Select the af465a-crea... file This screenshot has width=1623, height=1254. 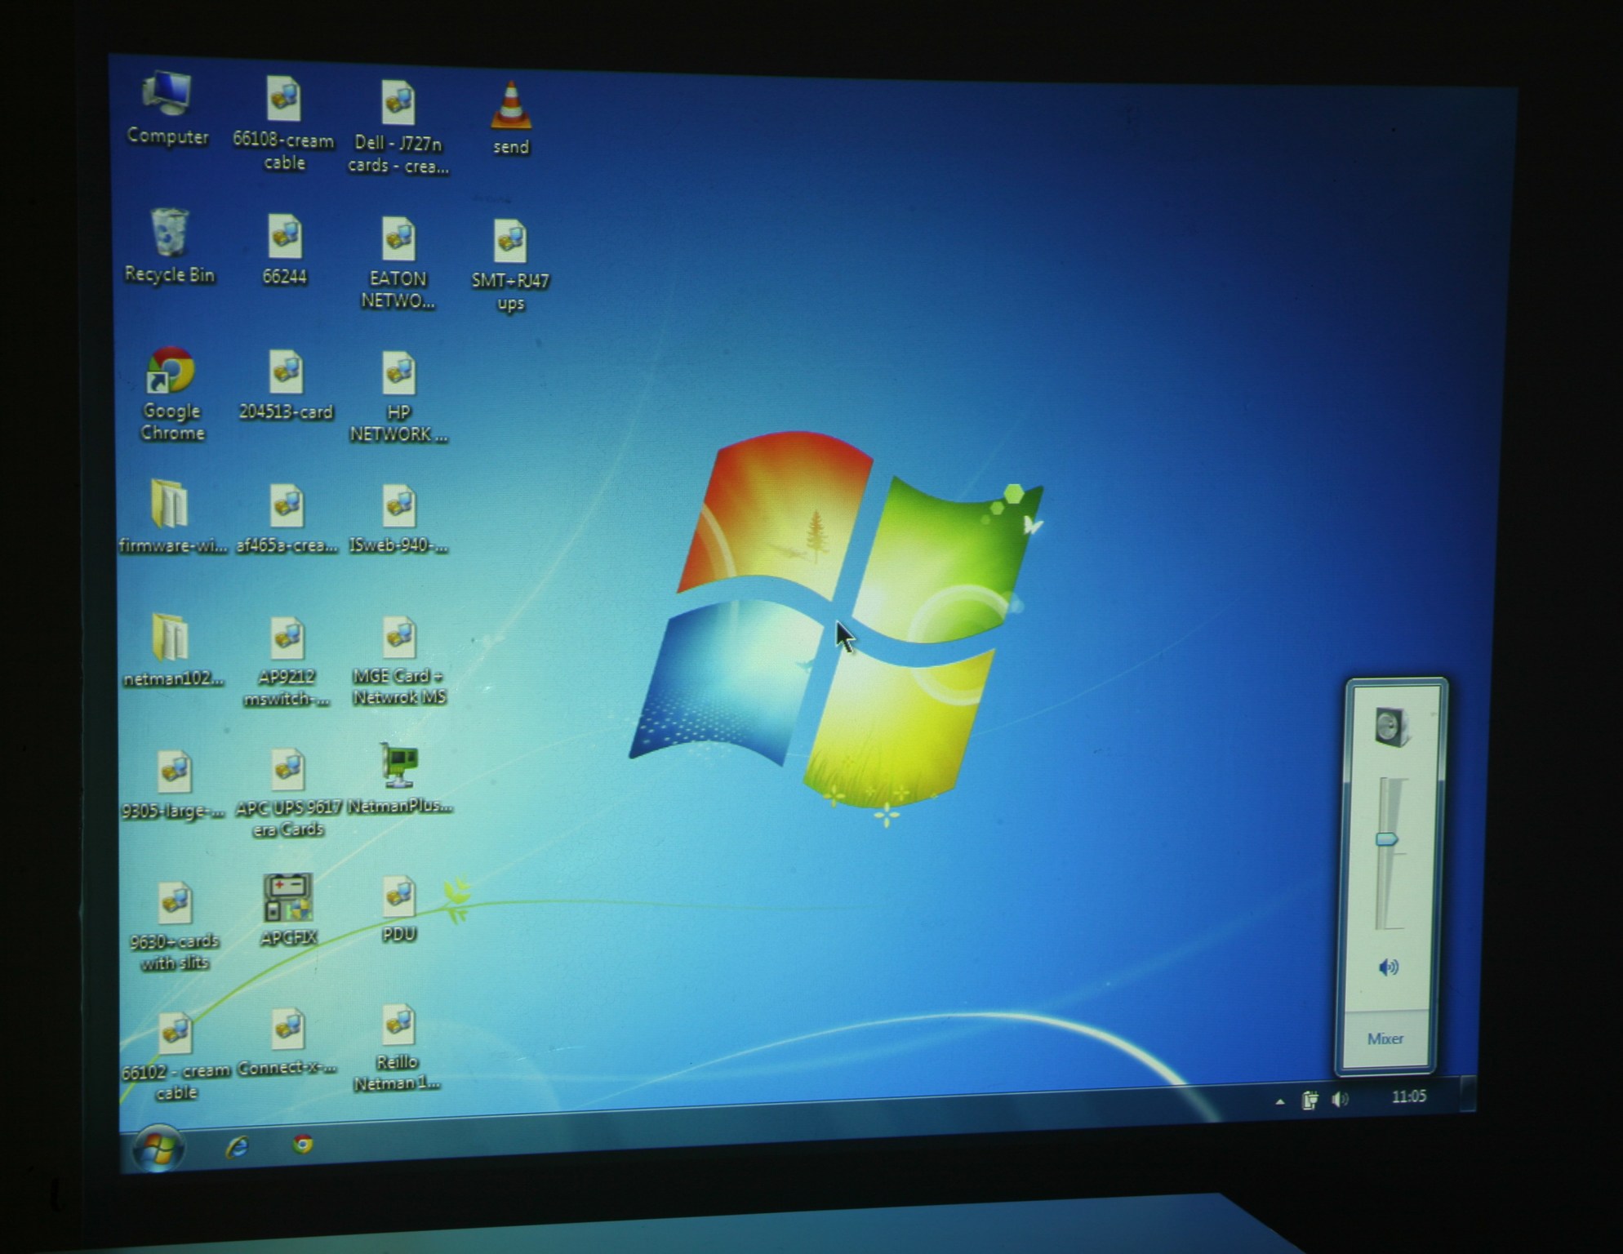tap(287, 518)
